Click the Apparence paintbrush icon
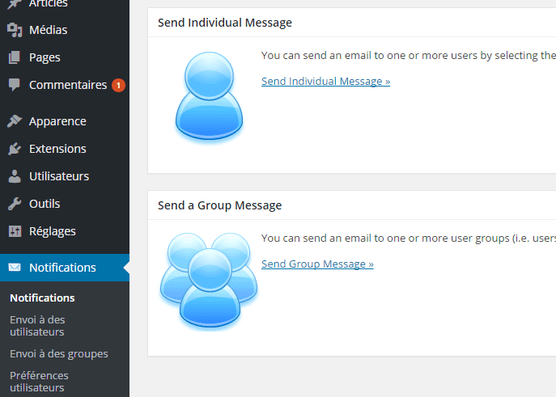The width and height of the screenshot is (556, 397). point(15,121)
